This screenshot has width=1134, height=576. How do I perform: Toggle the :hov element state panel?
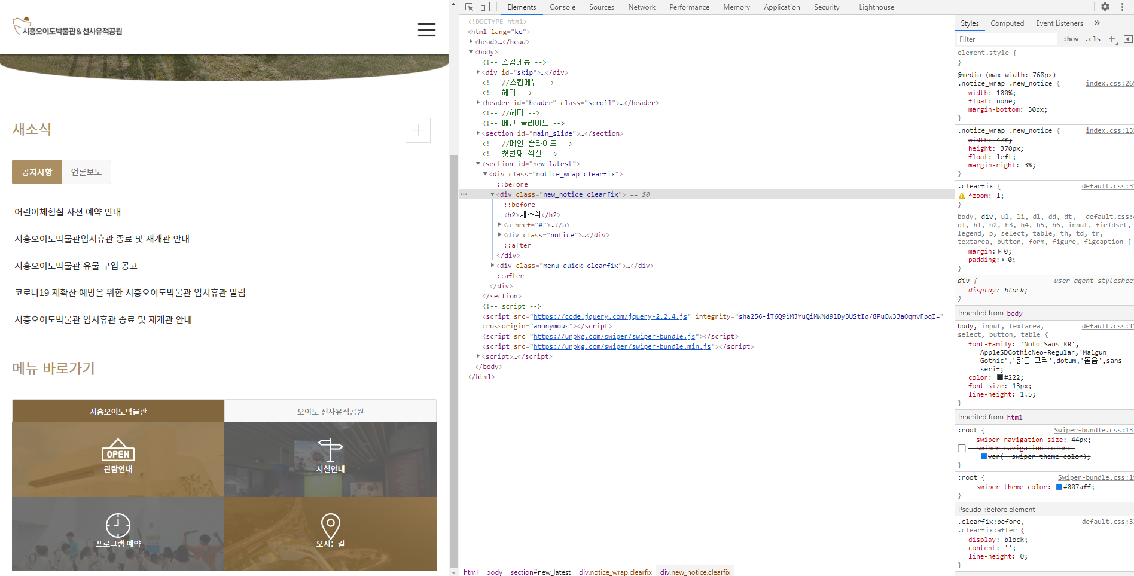coord(1071,39)
